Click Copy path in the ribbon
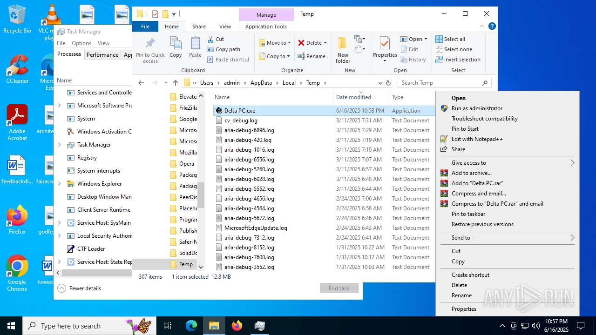The height and width of the screenshot is (335, 596). click(x=223, y=49)
